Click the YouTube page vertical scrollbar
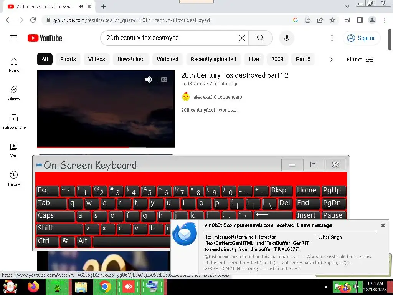 click(390, 40)
